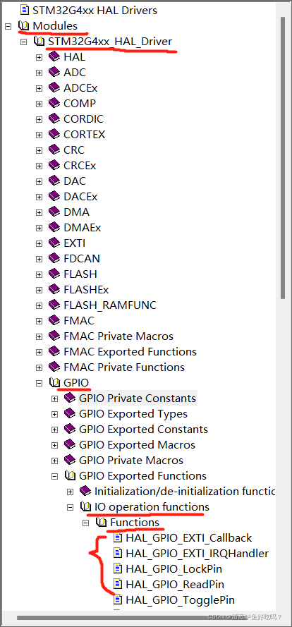Click the book icon next to FMAC Exported Functions
The height and width of the screenshot is (627, 292).
click(54, 351)
